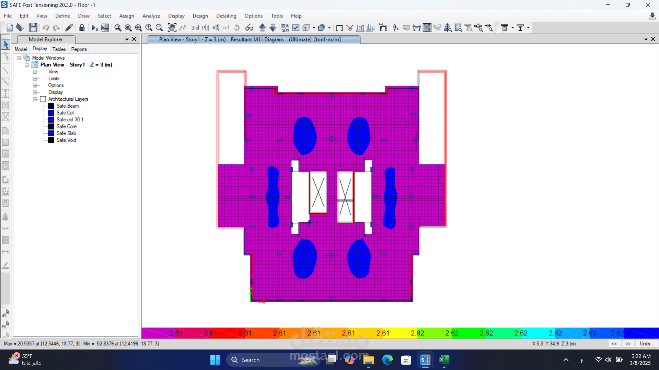This screenshot has height=370, width=659.
Task: Click the >> next button
Action: point(628,344)
